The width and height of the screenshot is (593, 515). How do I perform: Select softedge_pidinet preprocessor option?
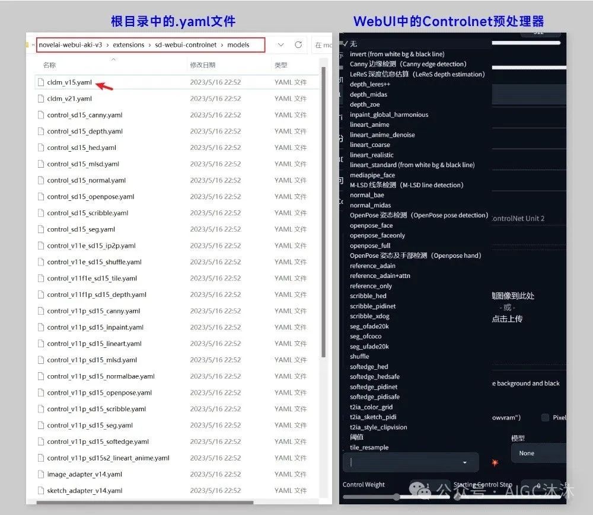pos(374,387)
